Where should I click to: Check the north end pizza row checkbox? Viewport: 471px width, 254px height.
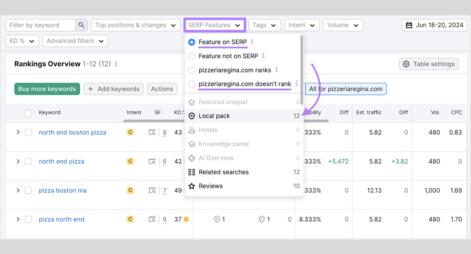[28, 161]
